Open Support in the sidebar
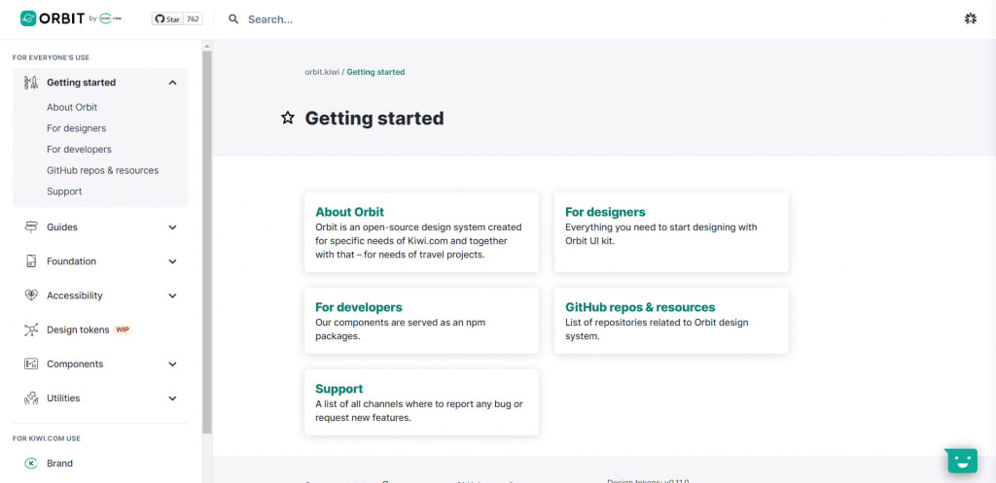 64,191
